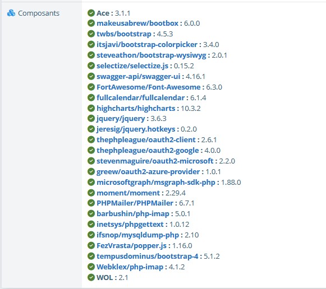Click the Composants cubes icon

(x=11, y=13)
